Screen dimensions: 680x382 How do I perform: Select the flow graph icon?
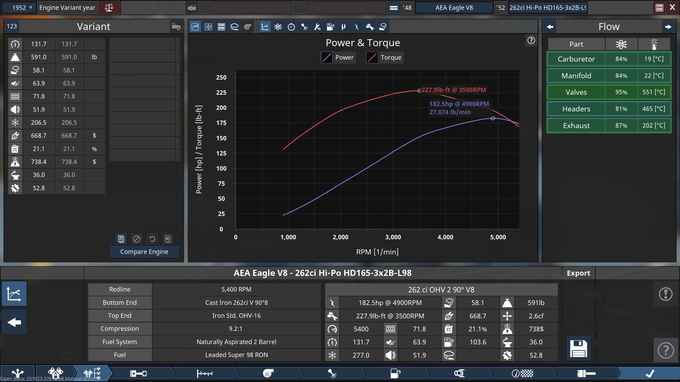point(278,27)
